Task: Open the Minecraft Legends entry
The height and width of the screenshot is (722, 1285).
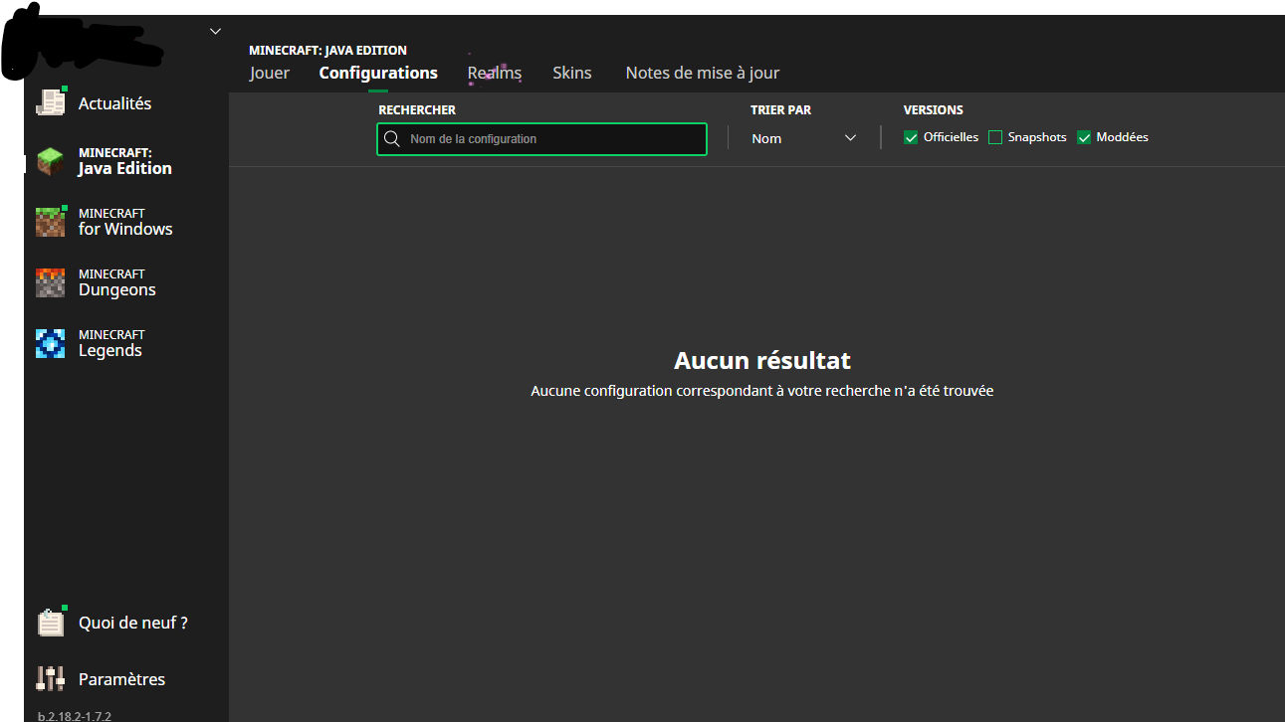Action: tap(111, 343)
